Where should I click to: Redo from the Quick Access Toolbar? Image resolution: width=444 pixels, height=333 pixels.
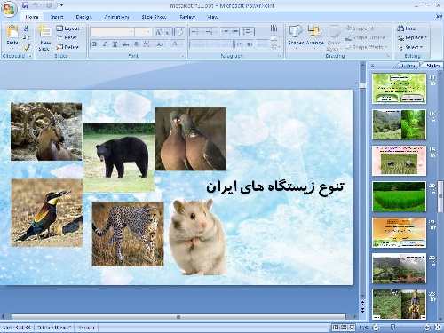pyautogui.click(x=49, y=5)
